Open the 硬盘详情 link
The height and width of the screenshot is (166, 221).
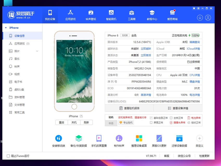[195, 82]
